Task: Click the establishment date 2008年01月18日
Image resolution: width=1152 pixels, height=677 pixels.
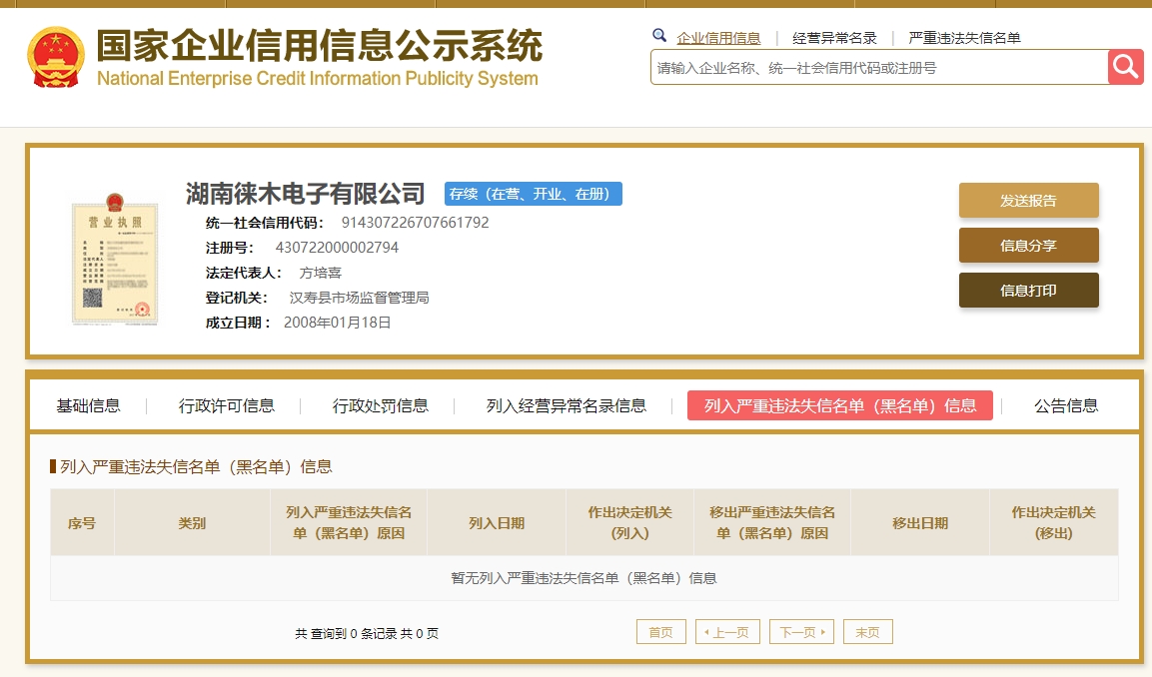Action: click(x=338, y=323)
